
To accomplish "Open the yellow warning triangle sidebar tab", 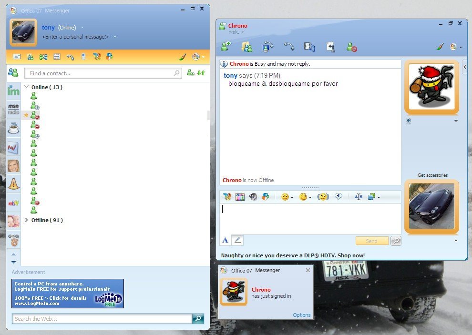I will coord(13,184).
